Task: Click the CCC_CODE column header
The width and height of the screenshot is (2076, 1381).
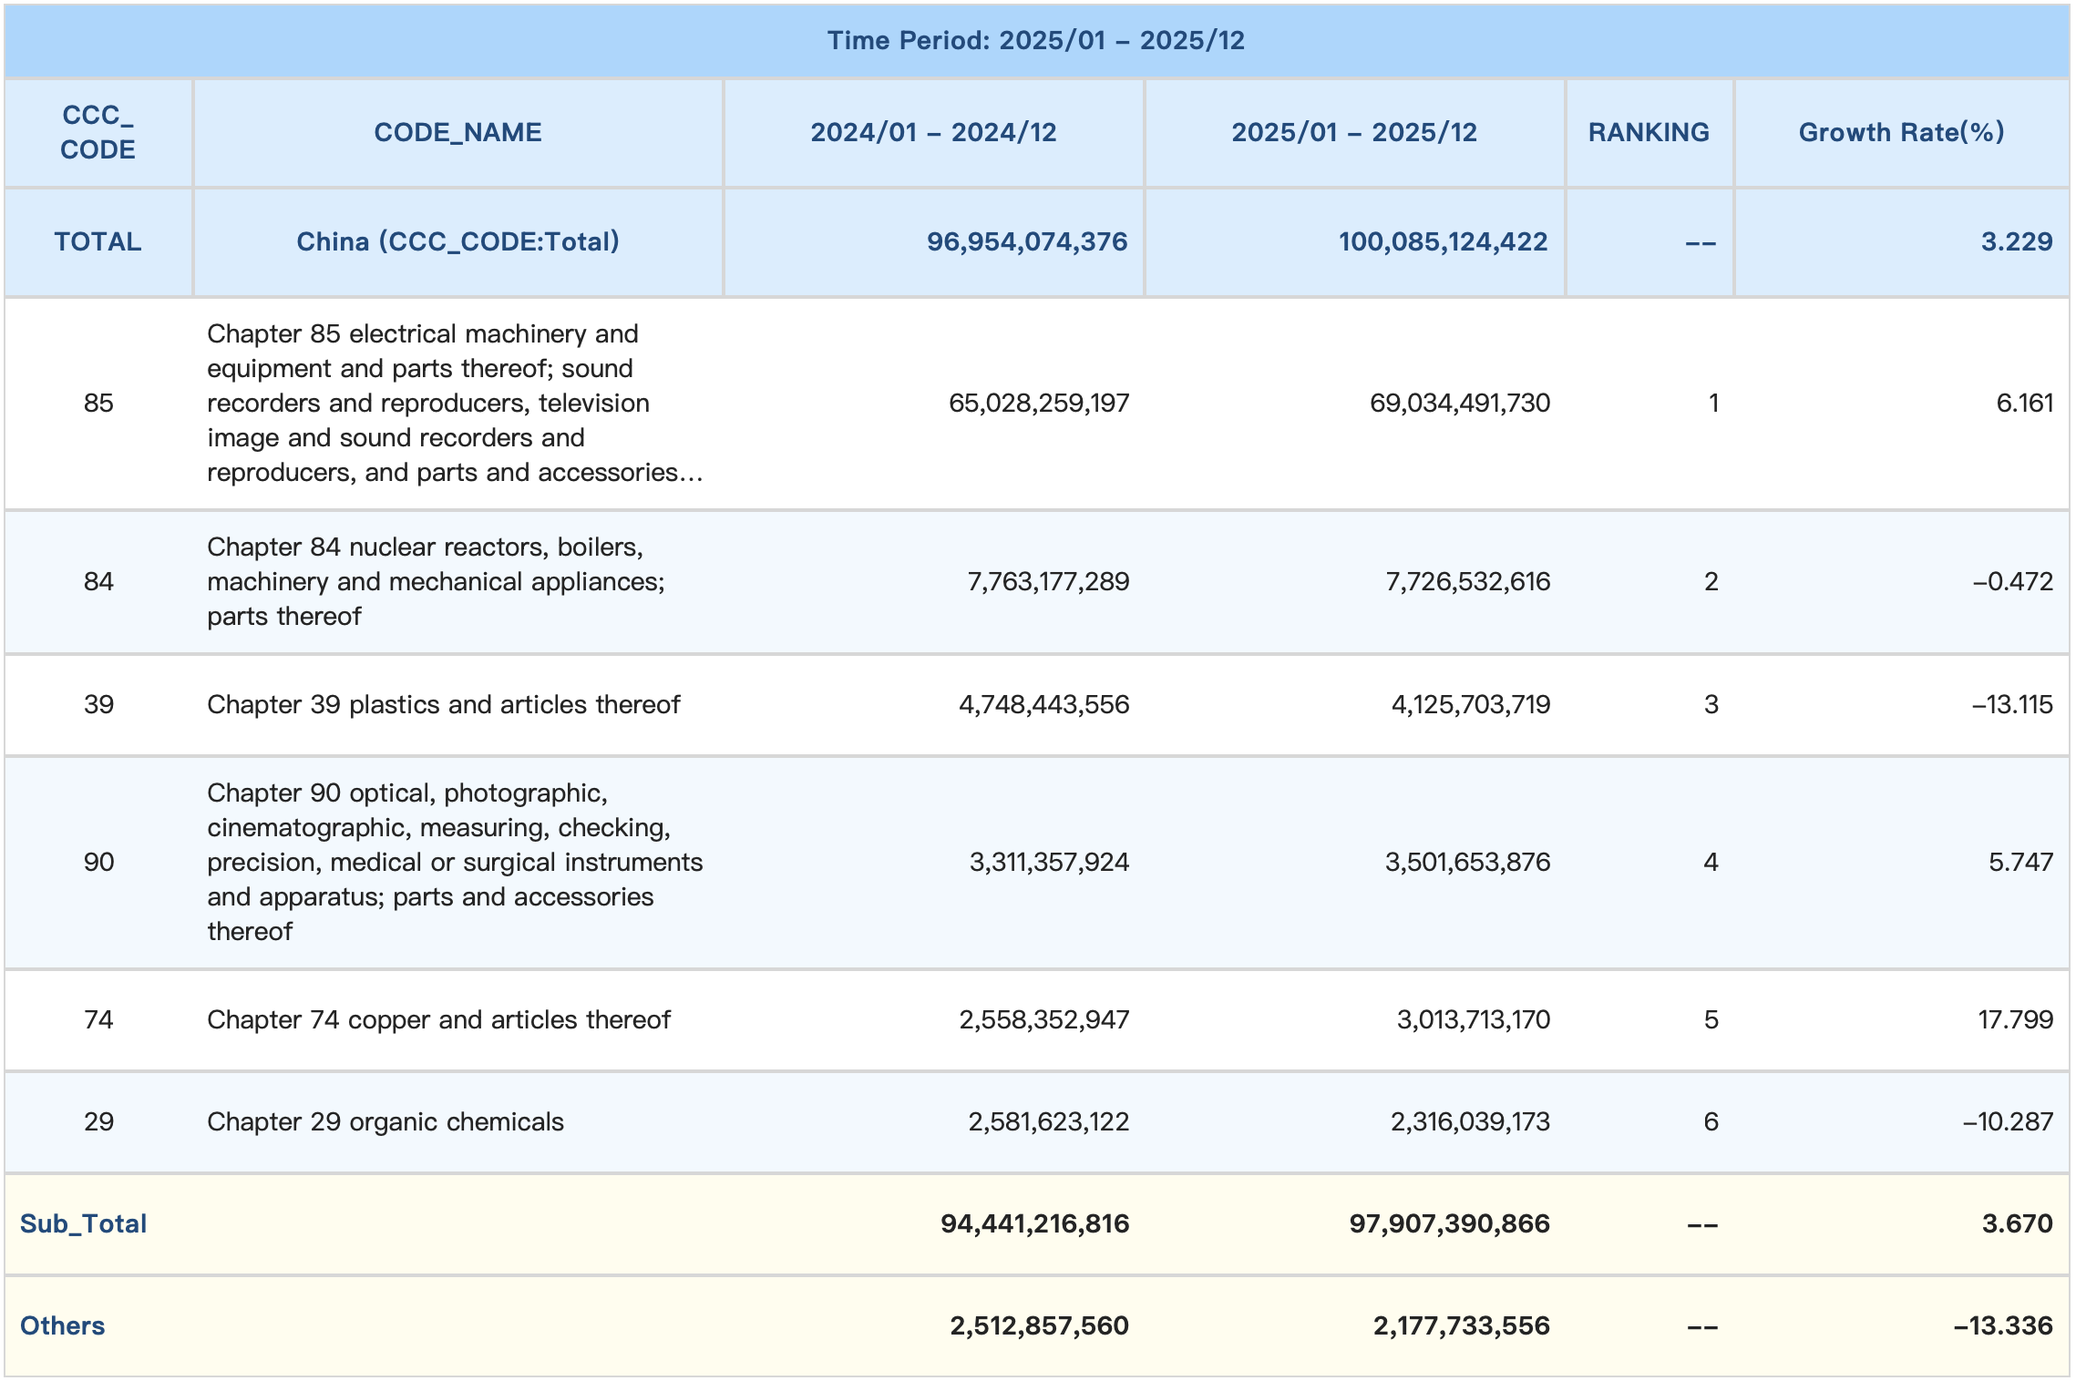Action: pyautogui.click(x=98, y=132)
